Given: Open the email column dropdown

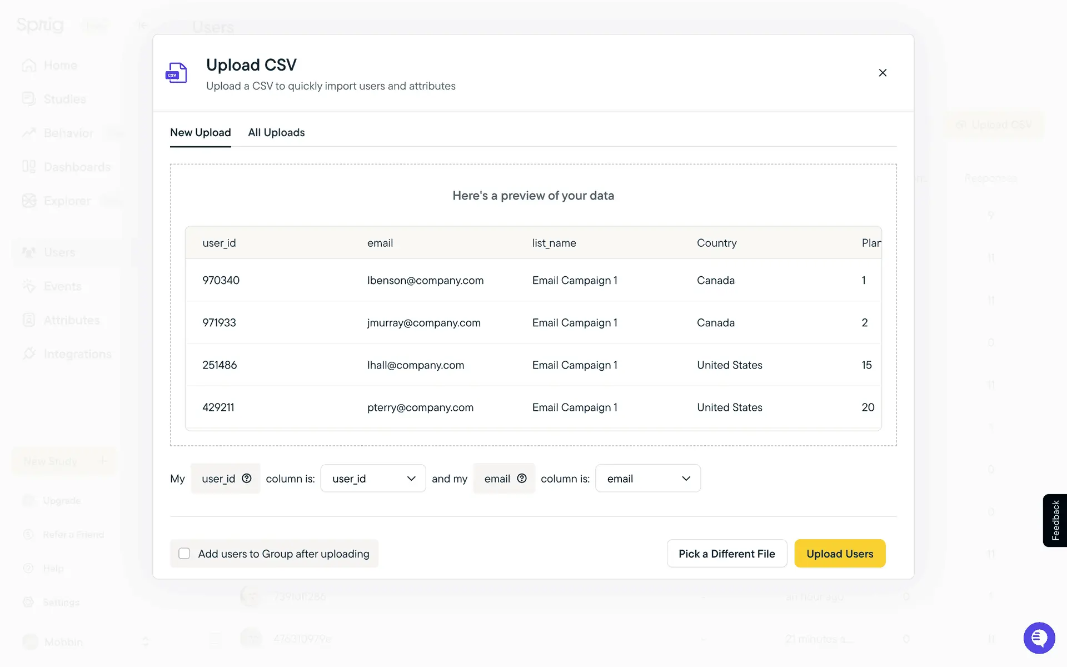Looking at the screenshot, I should point(647,479).
